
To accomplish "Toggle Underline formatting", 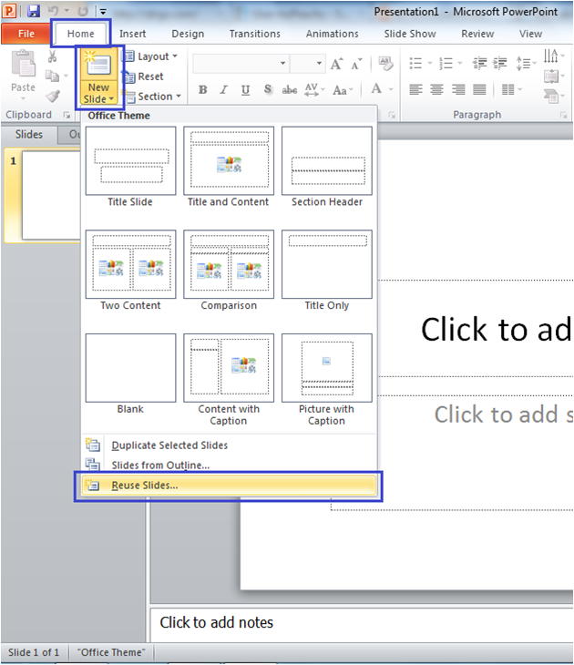I will [x=245, y=89].
